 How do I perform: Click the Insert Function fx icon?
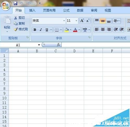pos(58,45)
